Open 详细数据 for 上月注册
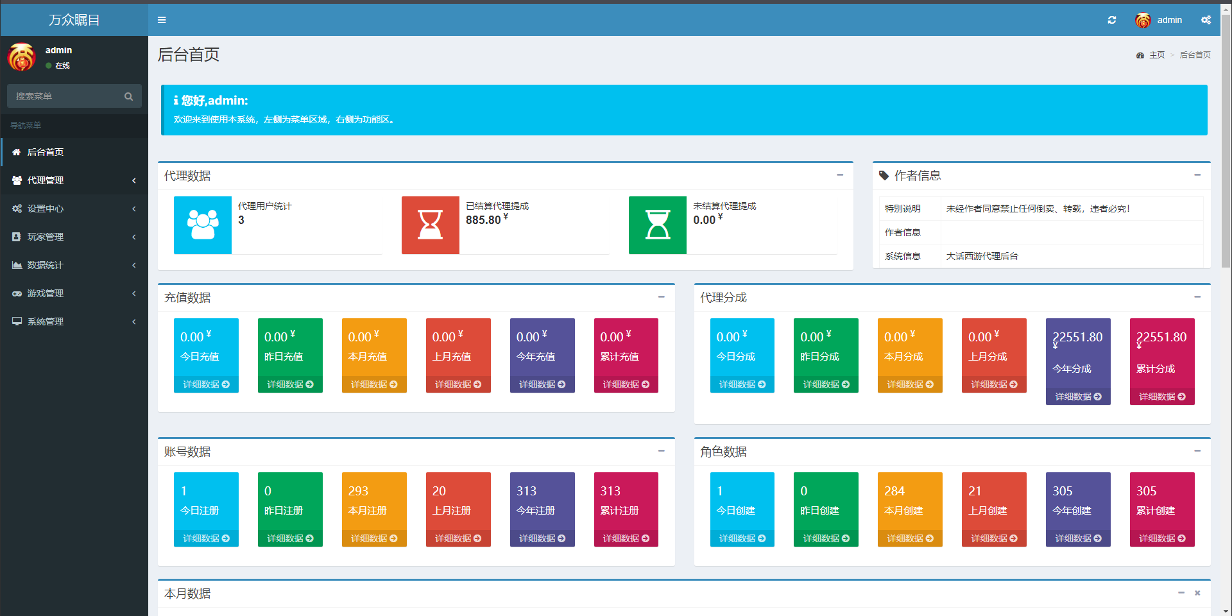The width and height of the screenshot is (1232, 616). 458,538
